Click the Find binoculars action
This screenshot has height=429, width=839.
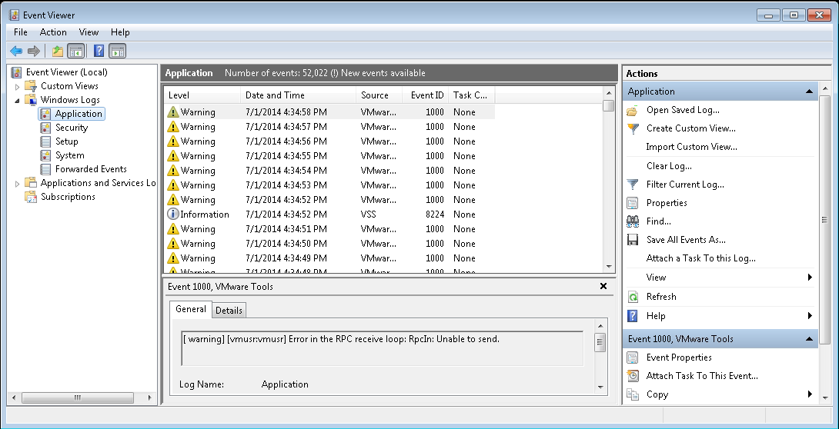click(658, 221)
